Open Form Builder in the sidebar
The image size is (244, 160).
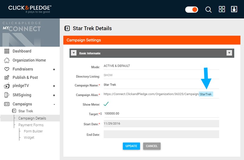[33, 131]
